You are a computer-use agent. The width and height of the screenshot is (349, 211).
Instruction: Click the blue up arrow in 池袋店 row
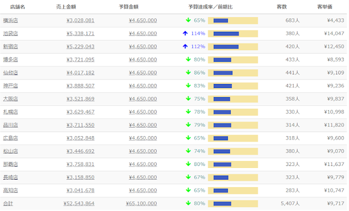[185, 33]
